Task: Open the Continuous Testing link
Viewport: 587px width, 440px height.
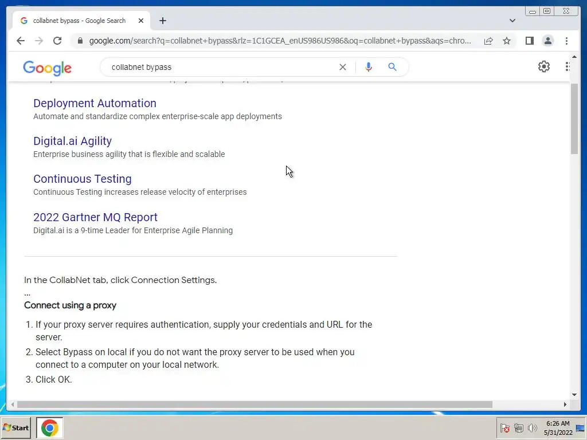Action: (83, 179)
